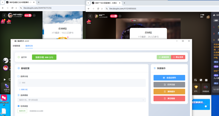Open a new tab in right browser

(125, 3)
